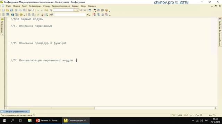The image size is (222, 124).
Task: Expand the procedure list combo box arrow
Action: (87, 14)
